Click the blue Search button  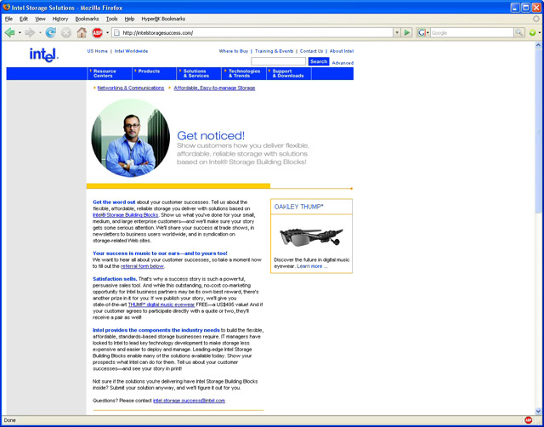click(x=319, y=61)
